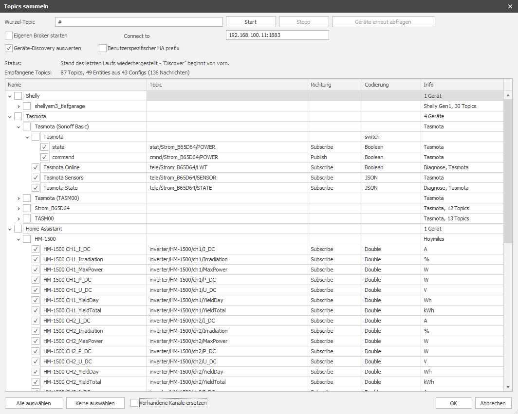Collapse the Shelly group
The width and height of the screenshot is (518, 414).
pos(10,96)
